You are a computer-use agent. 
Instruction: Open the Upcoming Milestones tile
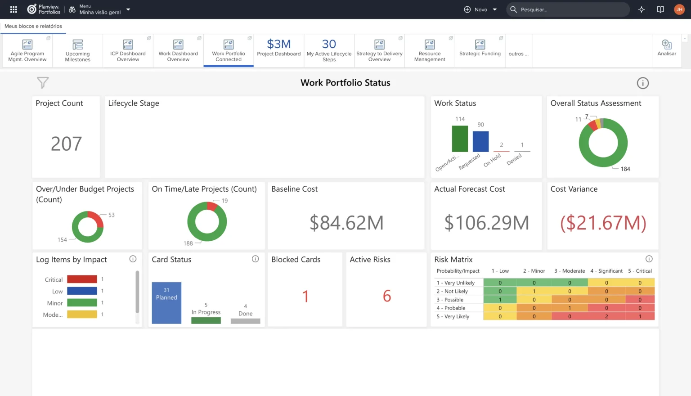click(x=78, y=51)
